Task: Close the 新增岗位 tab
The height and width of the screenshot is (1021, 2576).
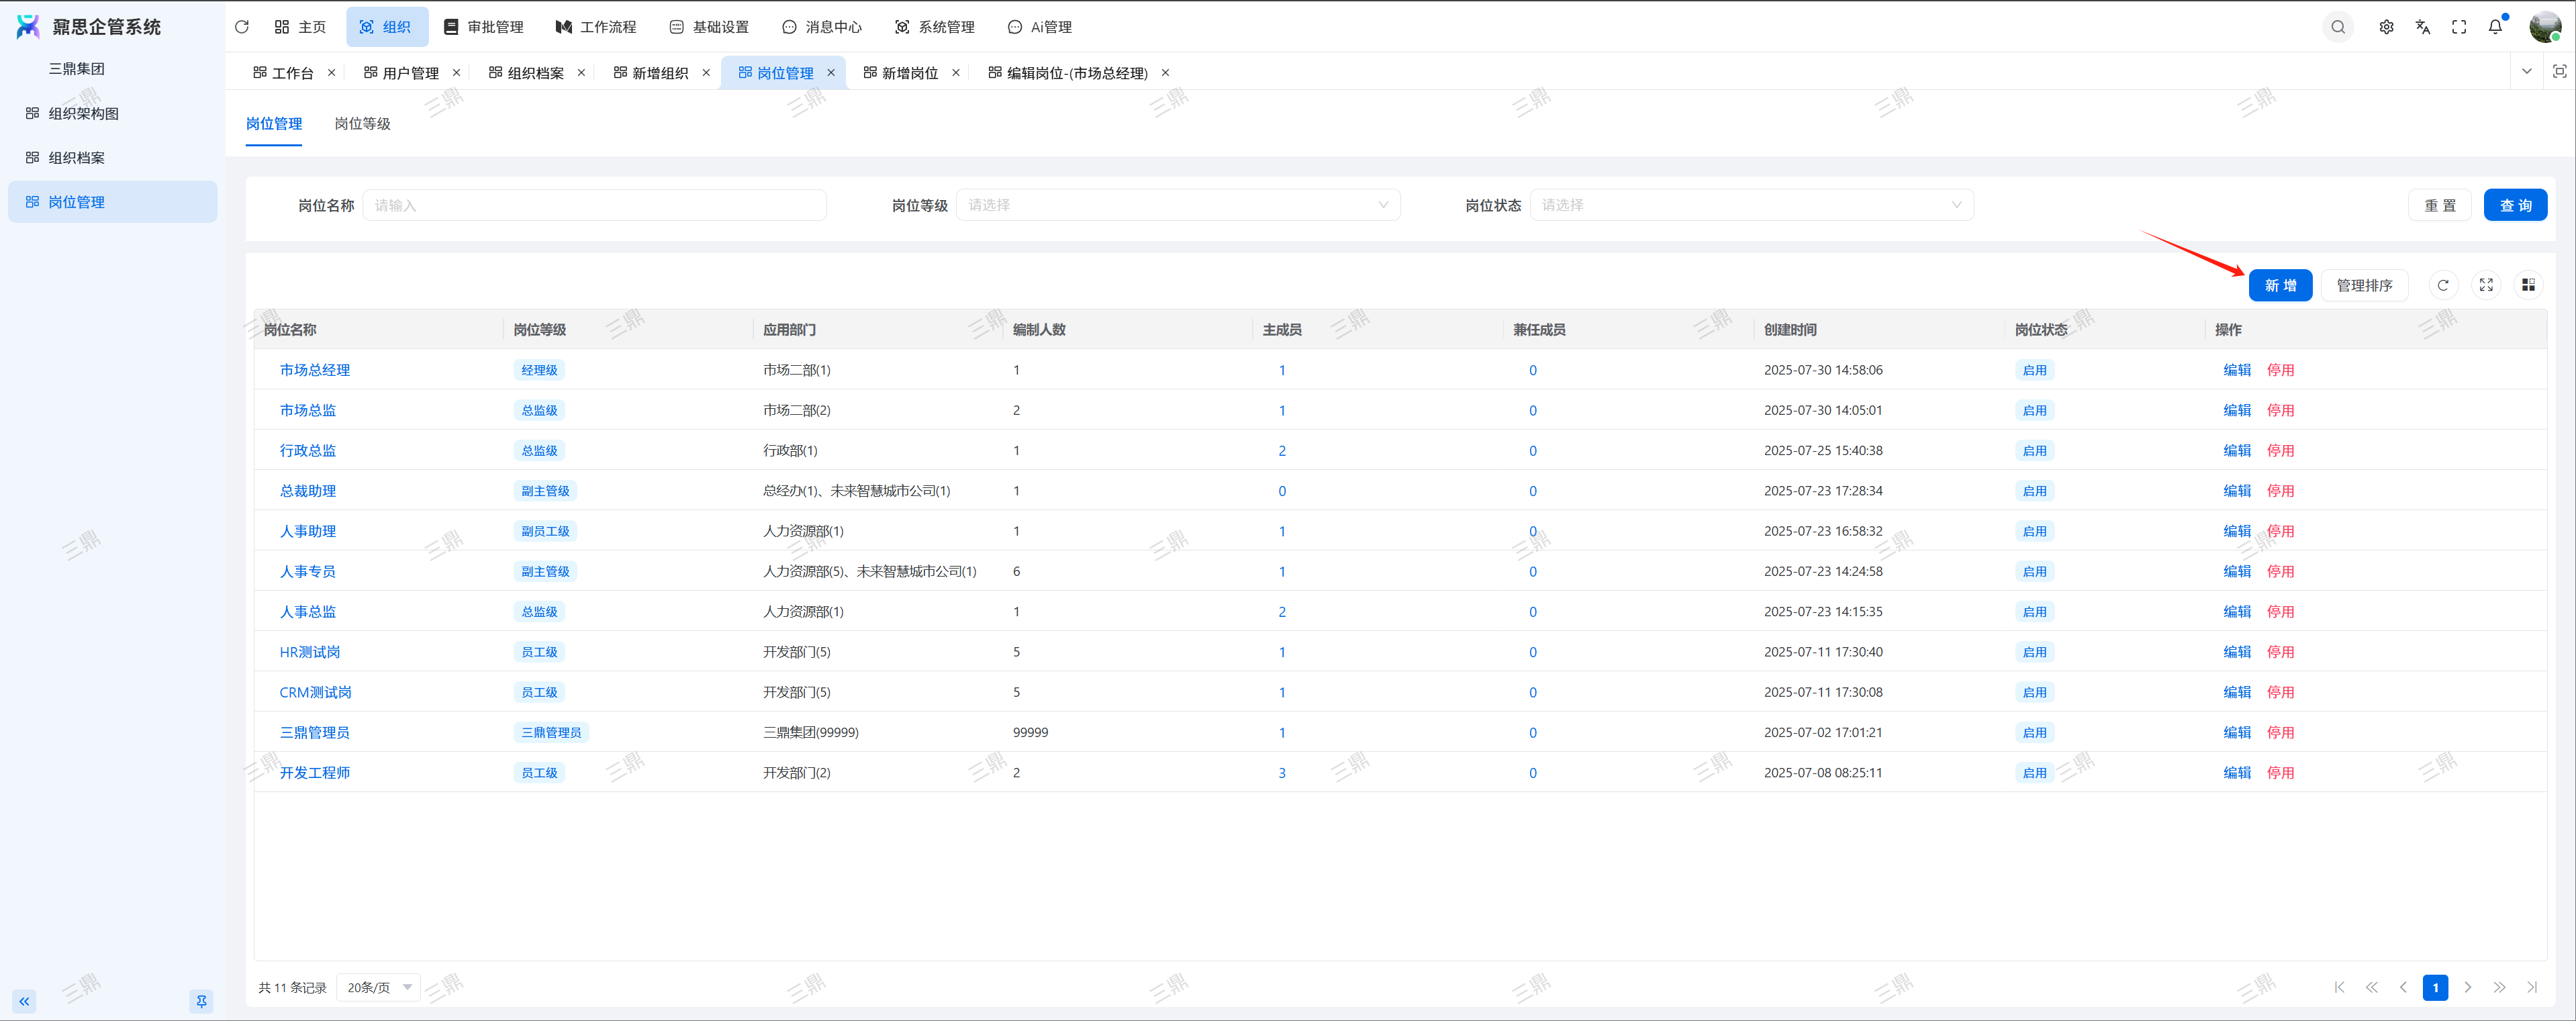Action: tap(956, 73)
